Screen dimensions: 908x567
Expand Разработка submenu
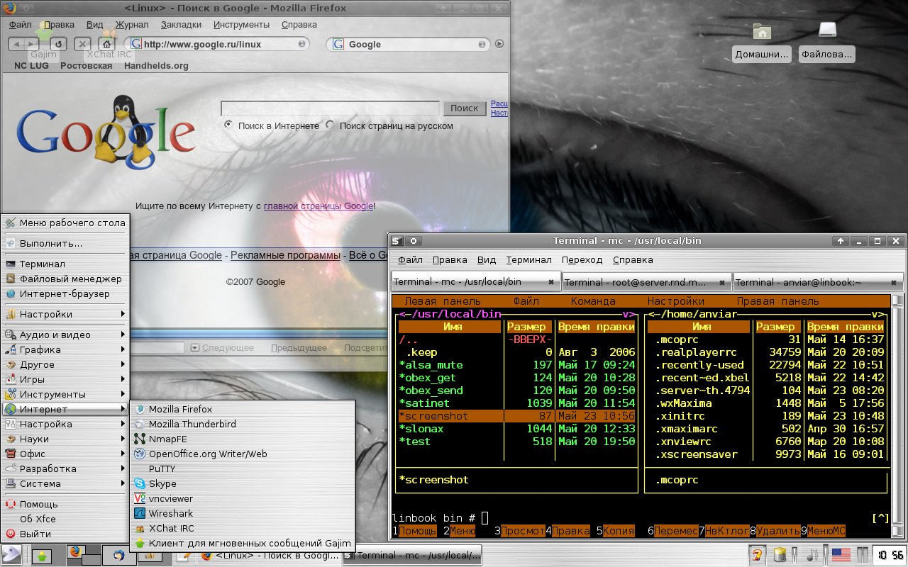pos(65,468)
